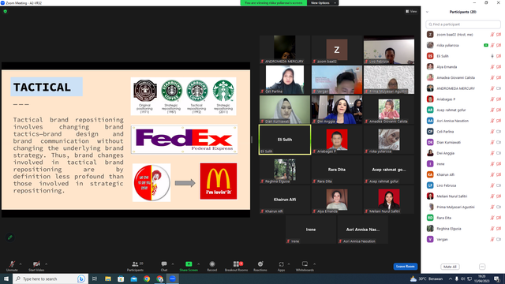The image size is (505, 284).
Task: Select Irene in the participants list
Action: (463, 164)
